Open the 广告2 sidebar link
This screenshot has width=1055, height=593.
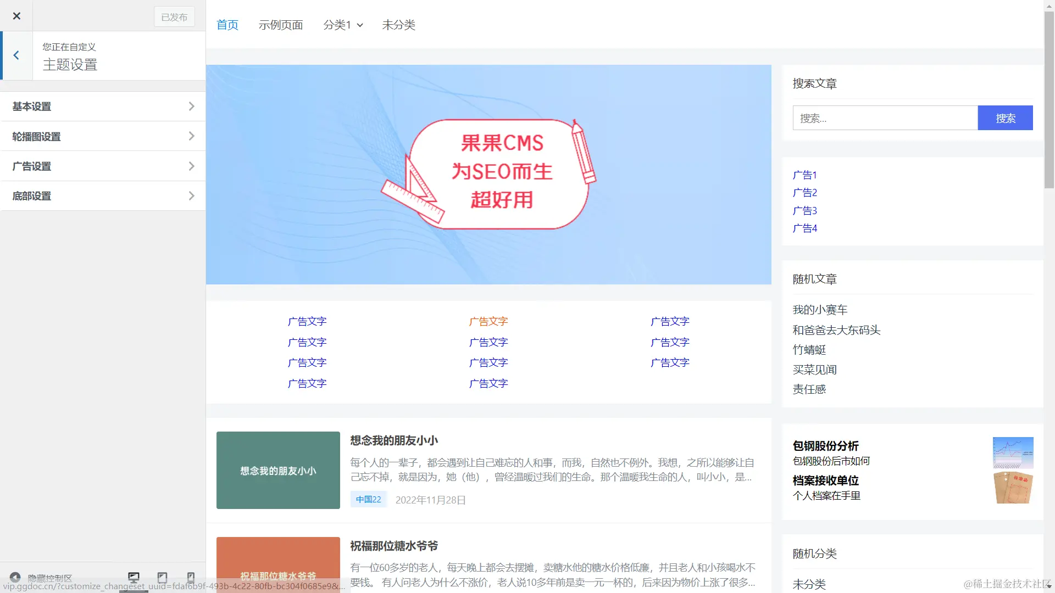[805, 193]
